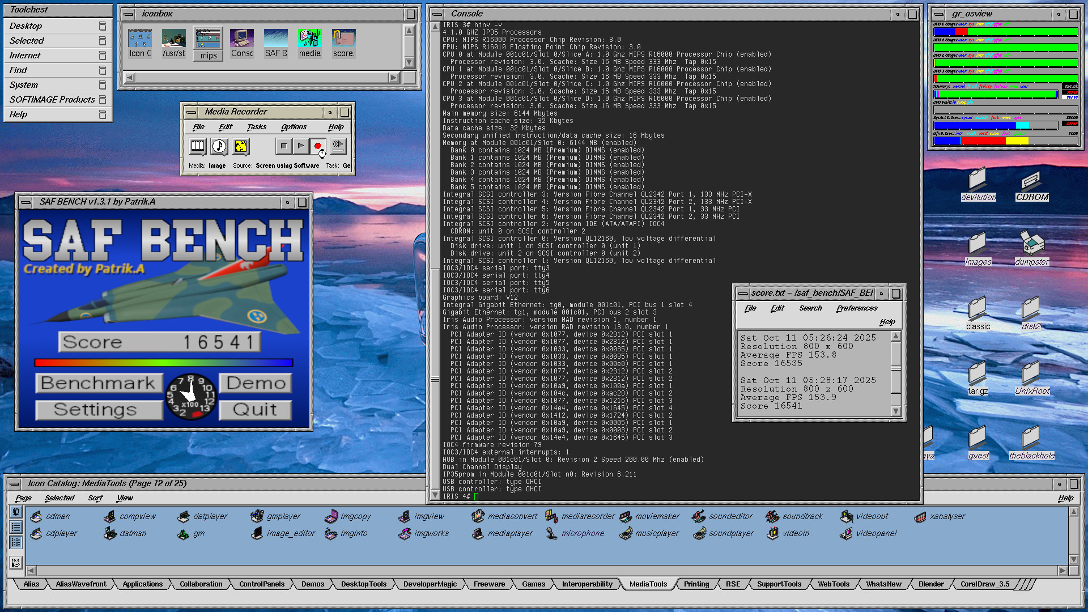
Task: Switch Icon Catalog to list view
Action: click(16, 527)
